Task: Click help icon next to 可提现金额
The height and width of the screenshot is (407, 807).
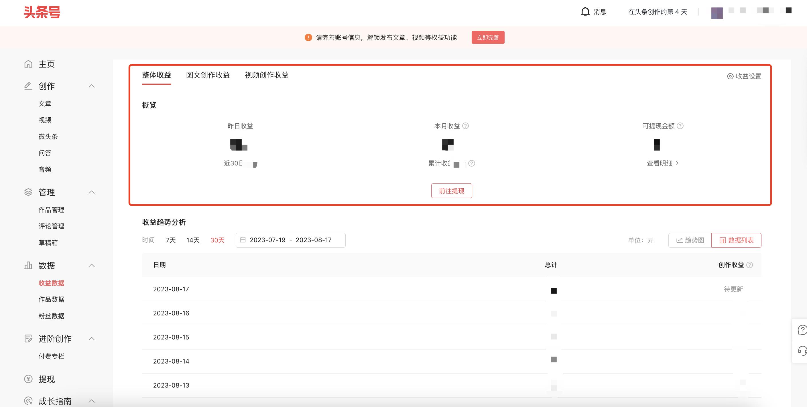Action: click(680, 126)
